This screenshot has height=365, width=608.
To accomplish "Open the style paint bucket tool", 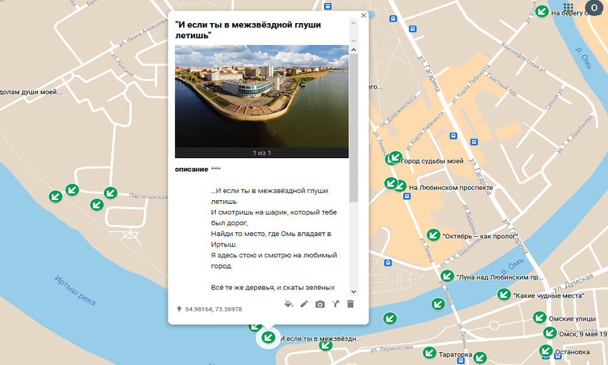I will point(289,304).
